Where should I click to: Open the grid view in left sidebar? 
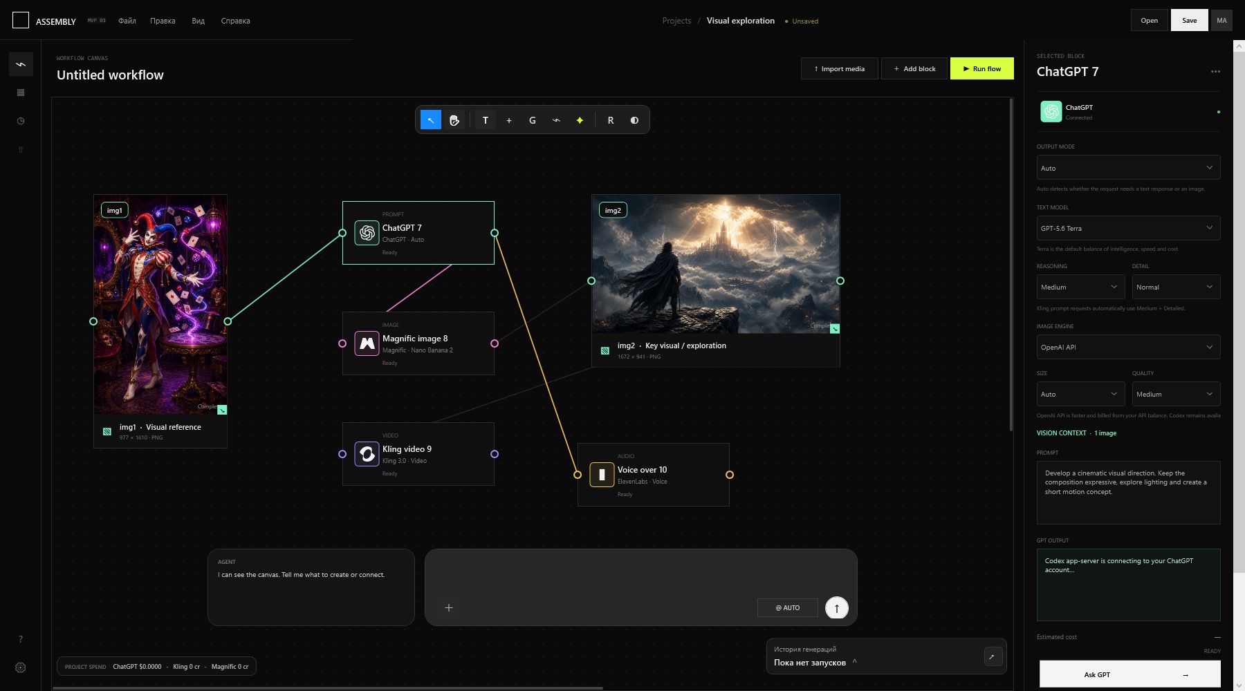[21, 93]
